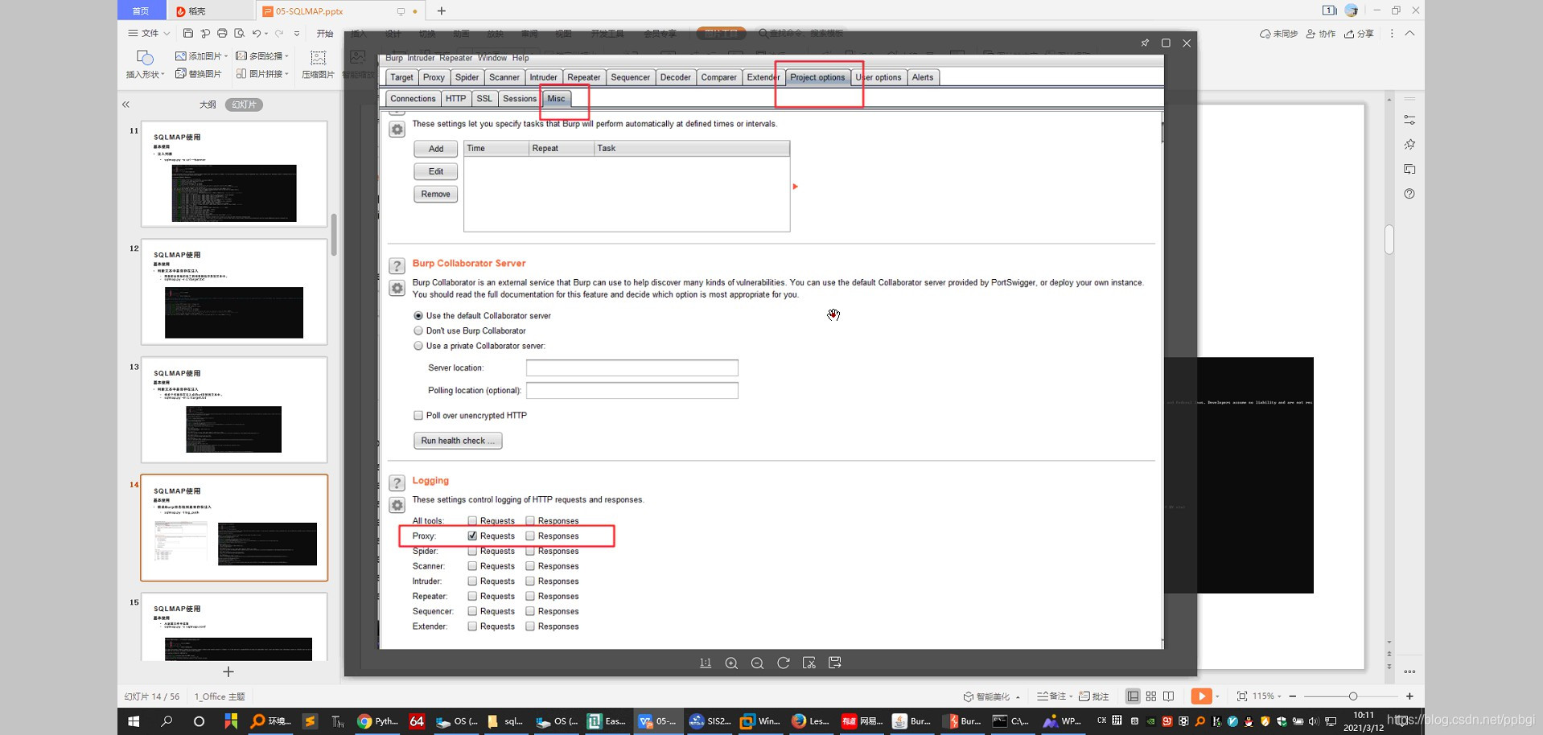Expand the 添加图片 dropdown arrow
Image resolution: width=1543 pixels, height=735 pixels.
pyautogui.click(x=226, y=56)
